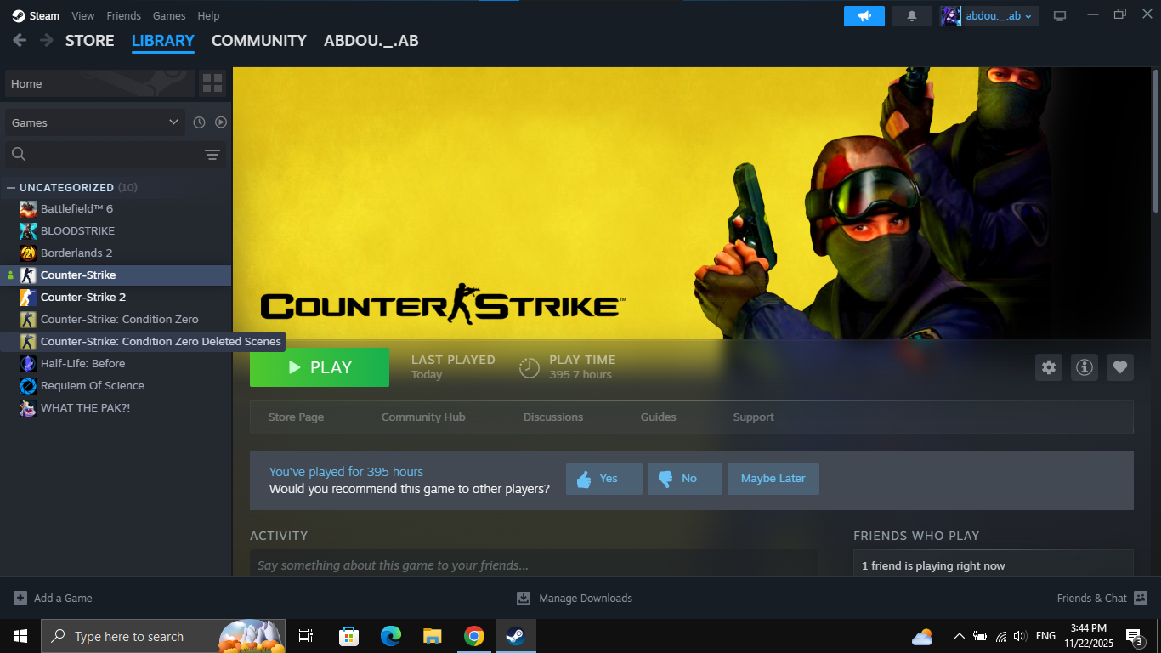
Task: Click the grid view icon beside Home
Action: (212, 83)
